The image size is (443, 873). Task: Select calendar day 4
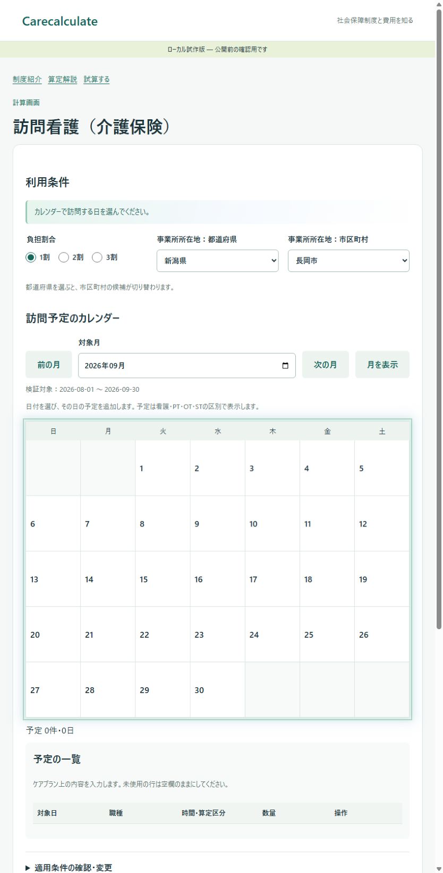[327, 468]
